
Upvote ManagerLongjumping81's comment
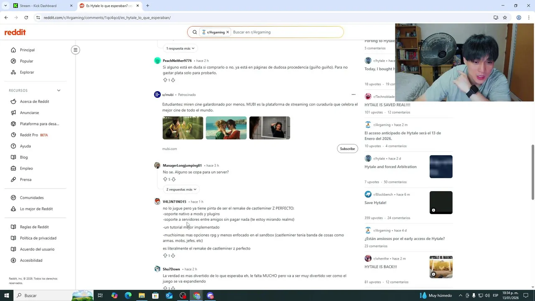(x=165, y=179)
